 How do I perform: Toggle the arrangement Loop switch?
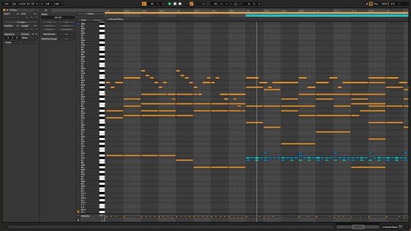(236, 4)
